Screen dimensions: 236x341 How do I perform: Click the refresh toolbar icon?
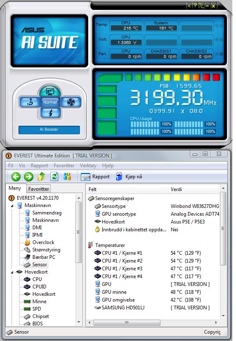[54, 177]
